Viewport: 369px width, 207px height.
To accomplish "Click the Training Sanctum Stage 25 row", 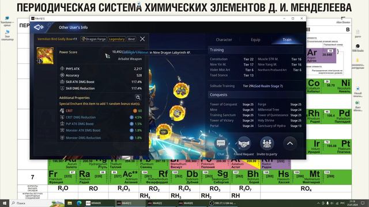I will tap(232, 115).
